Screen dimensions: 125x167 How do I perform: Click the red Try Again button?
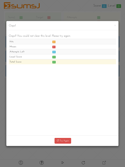63,141
